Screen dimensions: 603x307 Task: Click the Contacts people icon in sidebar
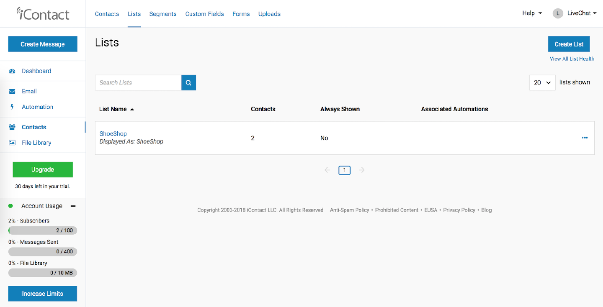pos(12,127)
